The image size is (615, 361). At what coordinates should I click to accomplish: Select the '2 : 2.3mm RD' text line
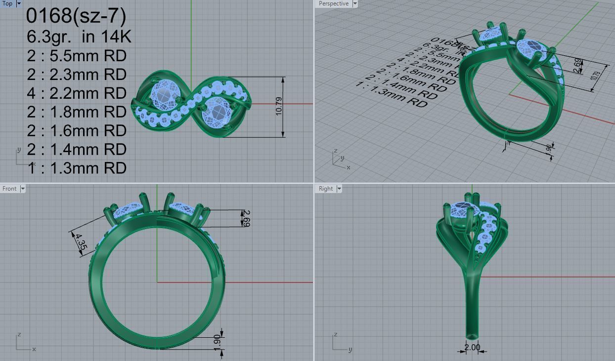pos(77,74)
